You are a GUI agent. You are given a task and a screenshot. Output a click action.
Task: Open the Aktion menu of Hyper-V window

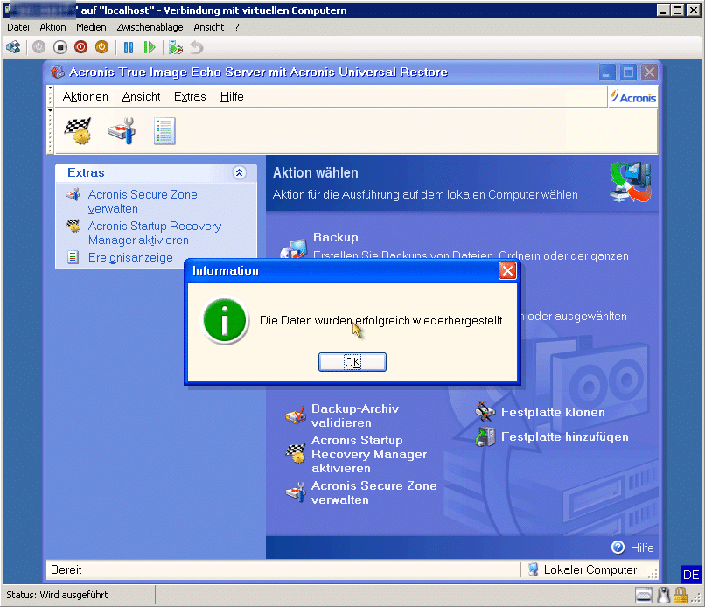point(52,27)
